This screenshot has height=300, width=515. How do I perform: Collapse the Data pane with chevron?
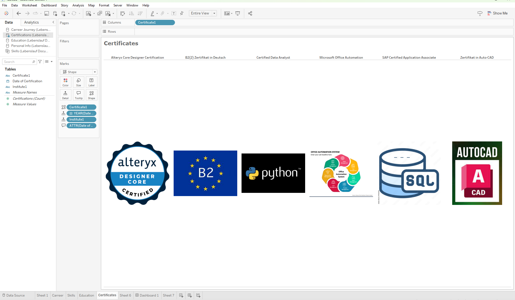click(53, 22)
